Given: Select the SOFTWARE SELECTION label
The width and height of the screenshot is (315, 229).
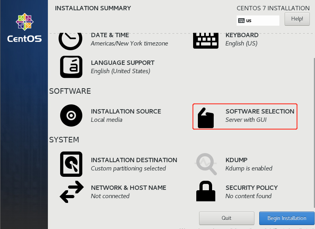Looking at the screenshot, I should pos(260,112).
